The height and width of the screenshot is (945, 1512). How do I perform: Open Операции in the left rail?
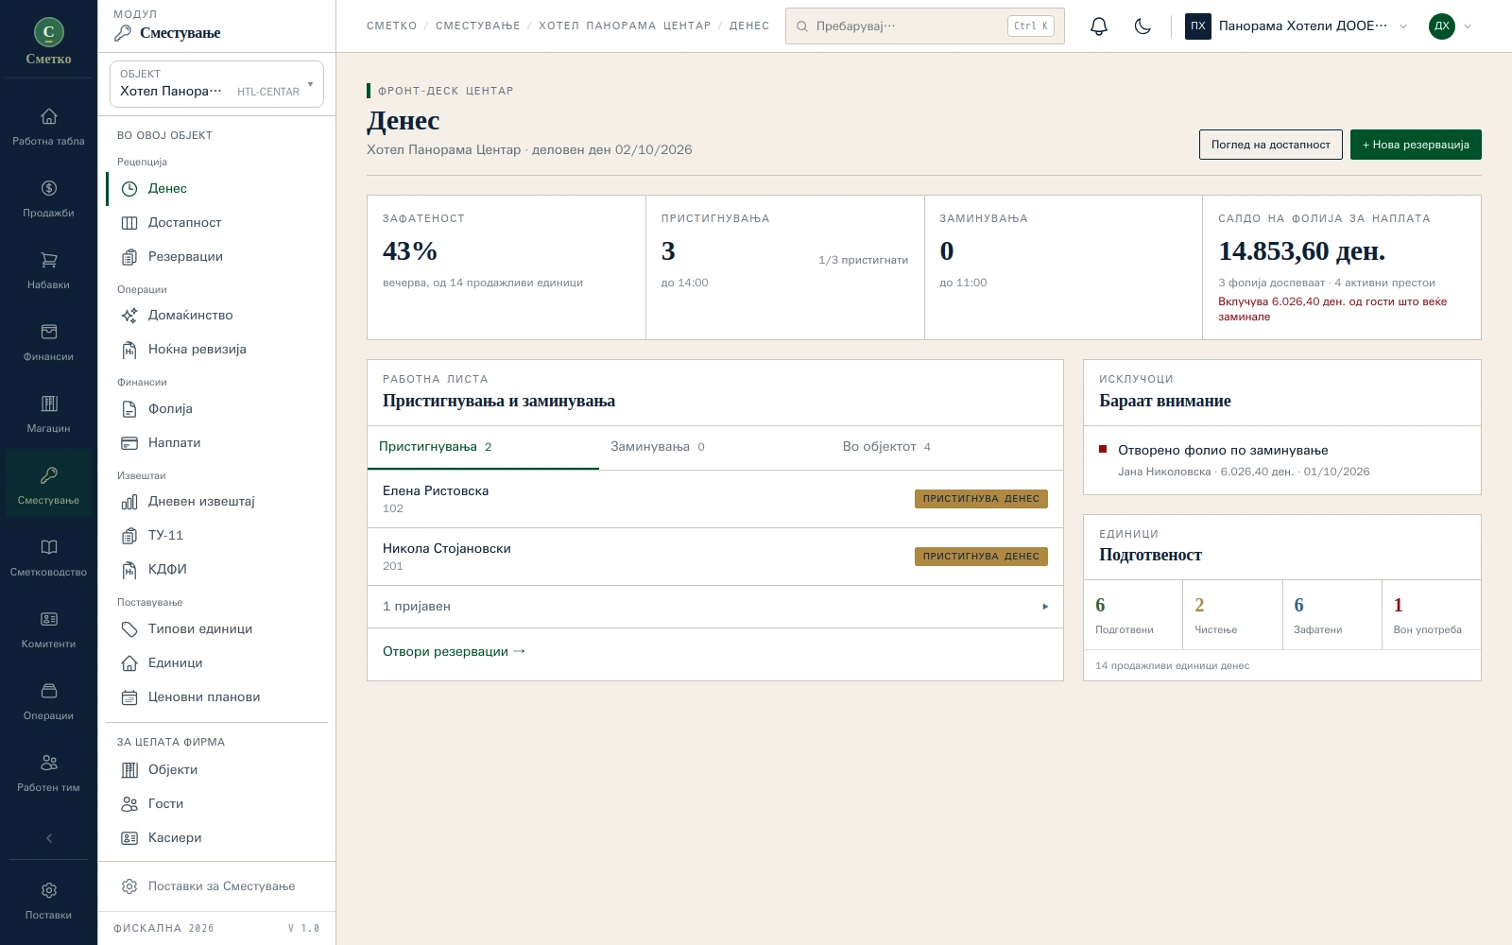click(48, 702)
